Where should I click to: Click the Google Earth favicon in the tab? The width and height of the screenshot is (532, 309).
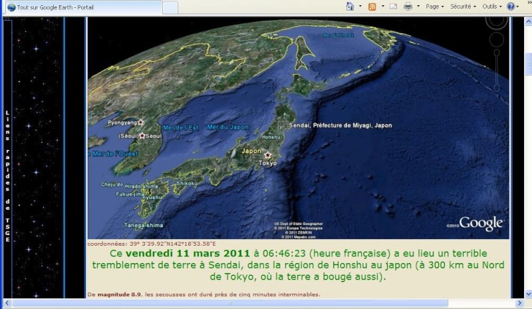[x=11, y=7]
